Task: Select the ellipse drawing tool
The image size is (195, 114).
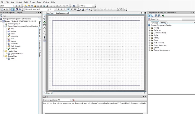Action: click(x=44, y=28)
